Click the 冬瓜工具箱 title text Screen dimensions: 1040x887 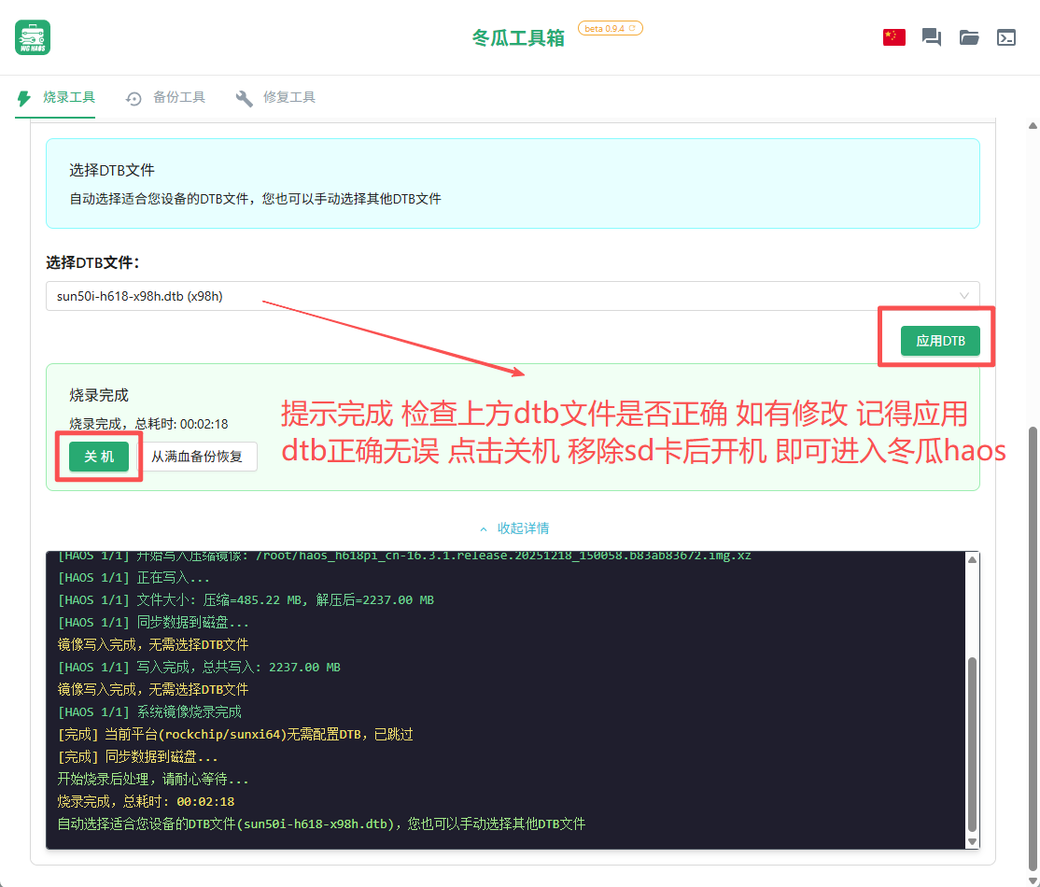coord(518,38)
